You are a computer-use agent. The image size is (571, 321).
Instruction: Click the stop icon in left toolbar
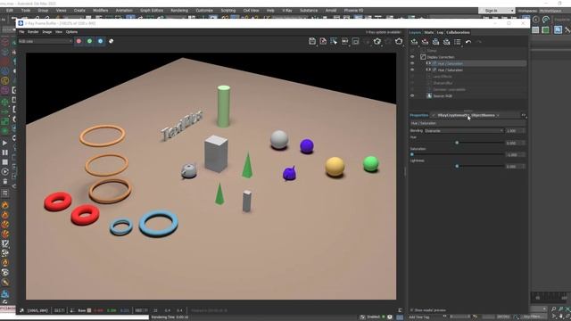click(x=5, y=162)
